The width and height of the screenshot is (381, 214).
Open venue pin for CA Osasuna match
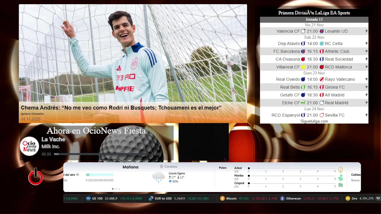[x=366, y=59]
